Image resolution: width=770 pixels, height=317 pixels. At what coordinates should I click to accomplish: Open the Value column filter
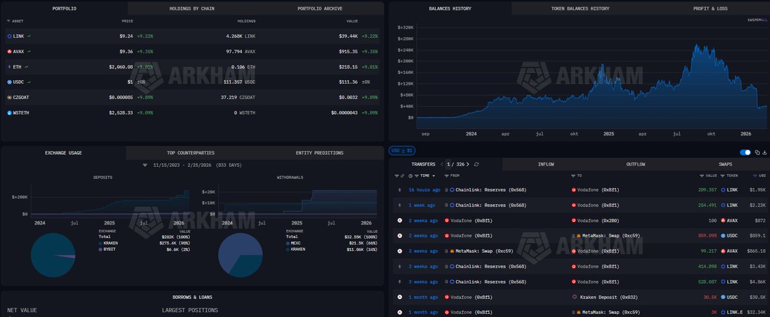[x=701, y=175]
